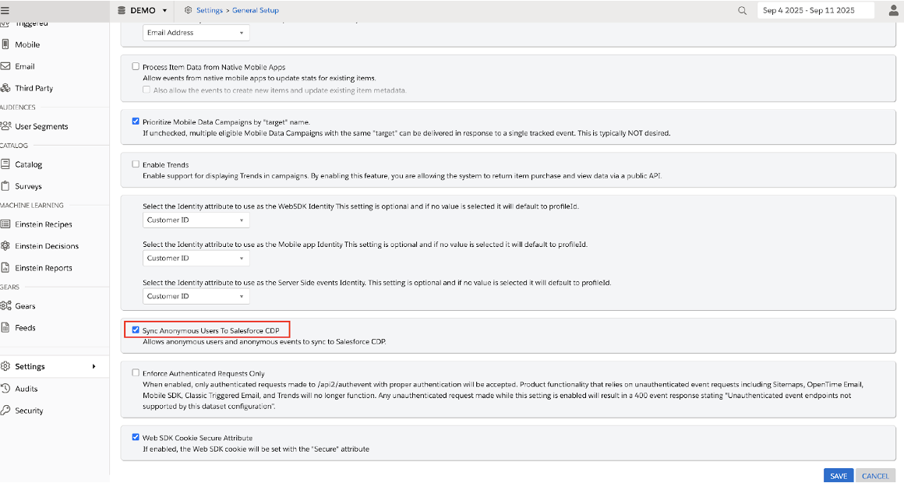
Task: Click the SAVE button
Action: point(838,476)
